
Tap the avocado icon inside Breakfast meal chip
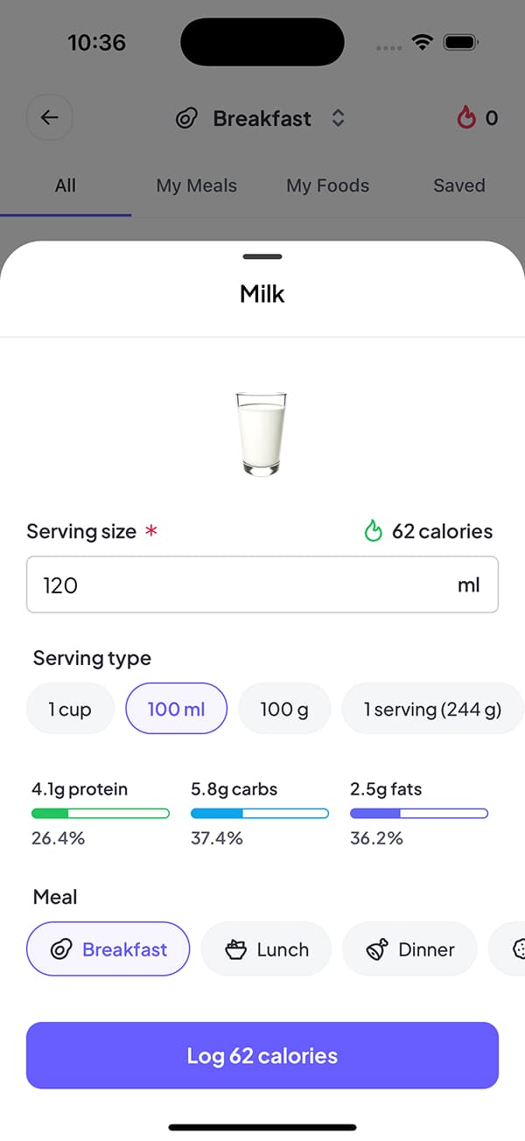[x=59, y=948]
